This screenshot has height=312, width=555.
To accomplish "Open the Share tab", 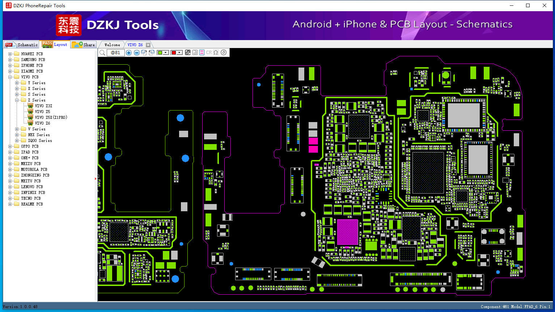I will click(x=83, y=44).
